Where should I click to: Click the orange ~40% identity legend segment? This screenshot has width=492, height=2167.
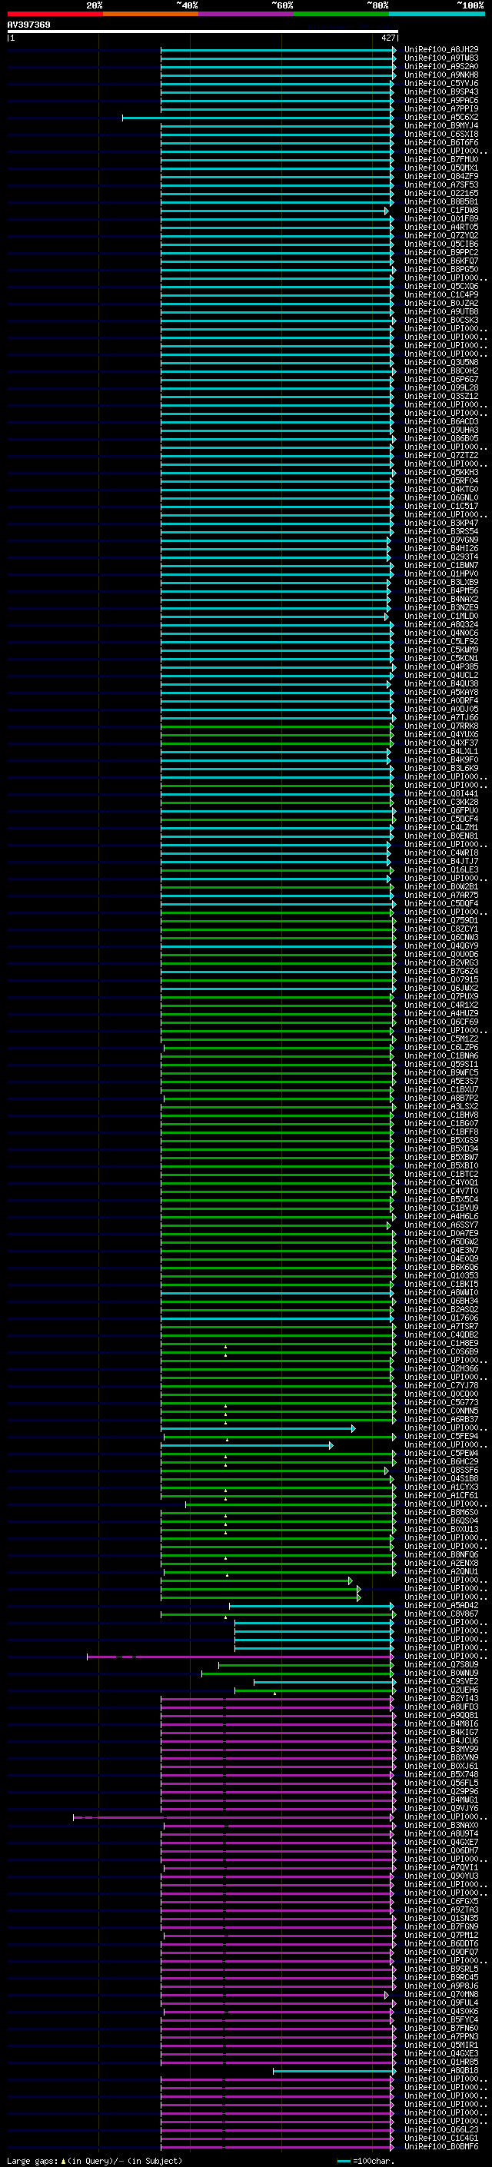(151, 14)
